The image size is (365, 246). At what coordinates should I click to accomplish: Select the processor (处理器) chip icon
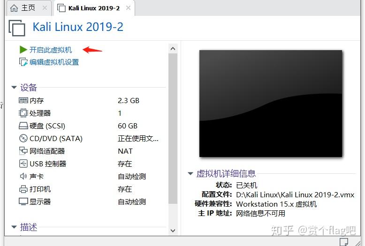coord(23,113)
